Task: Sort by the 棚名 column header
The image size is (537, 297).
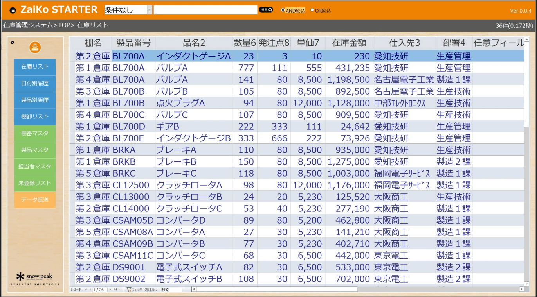Action: [x=93, y=43]
